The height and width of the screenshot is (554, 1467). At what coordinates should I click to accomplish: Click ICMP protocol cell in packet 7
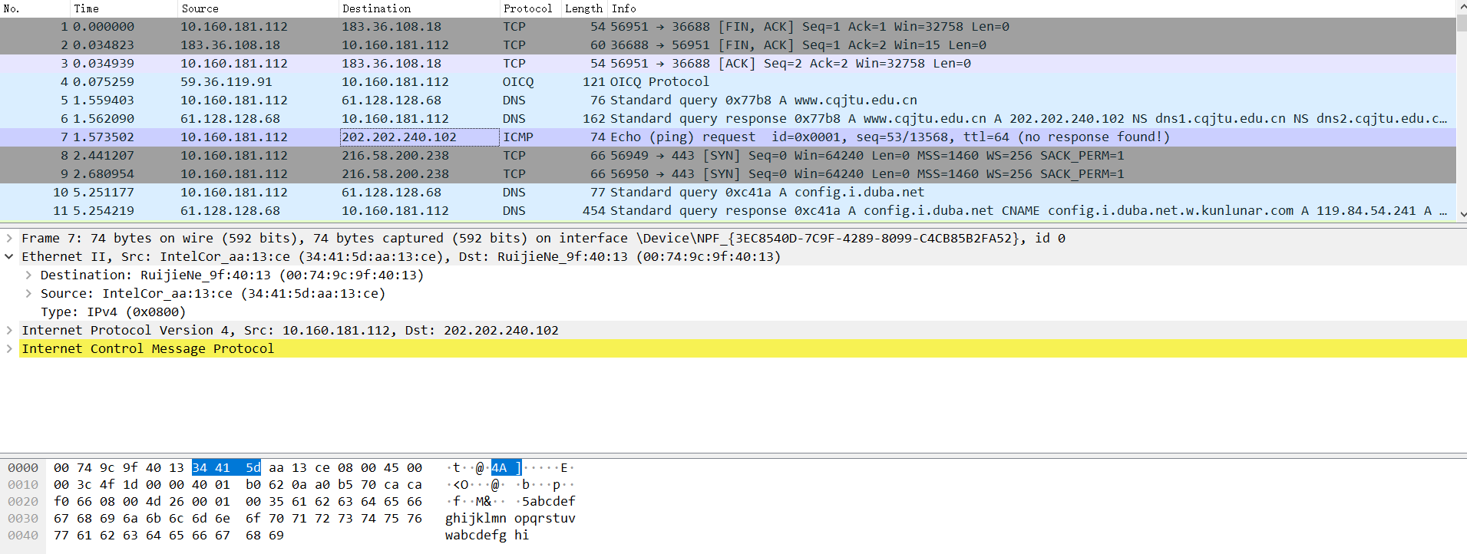518,137
